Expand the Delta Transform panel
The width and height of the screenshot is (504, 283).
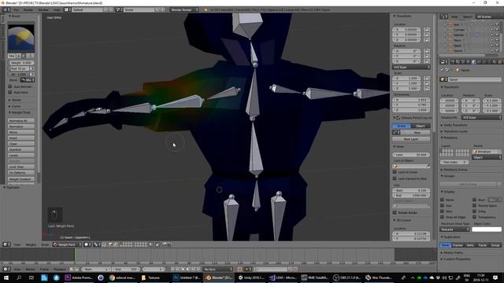pyautogui.click(x=455, y=125)
